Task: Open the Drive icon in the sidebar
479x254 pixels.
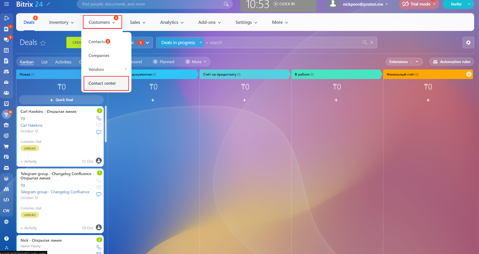Action: [6, 72]
